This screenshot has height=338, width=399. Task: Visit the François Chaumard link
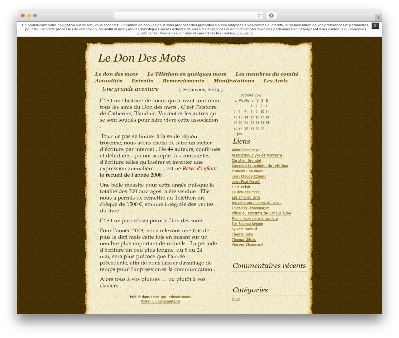248,171
